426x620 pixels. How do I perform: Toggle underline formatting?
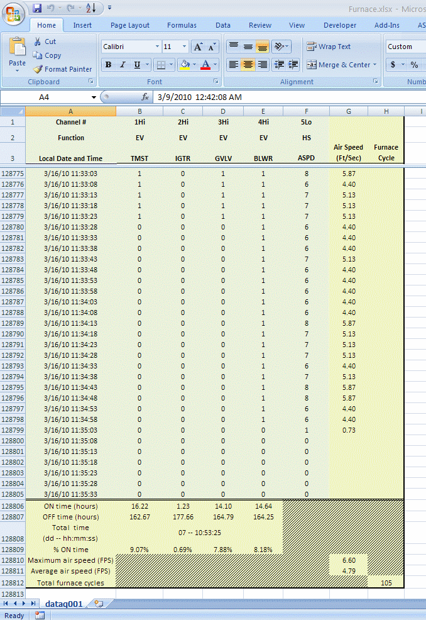(137, 64)
